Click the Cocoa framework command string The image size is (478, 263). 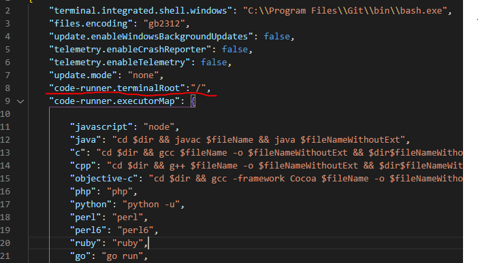pyautogui.click(x=306, y=178)
